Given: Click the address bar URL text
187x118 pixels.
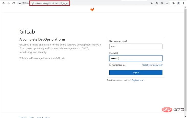Looking at the screenshot, I should tap(50, 3).
